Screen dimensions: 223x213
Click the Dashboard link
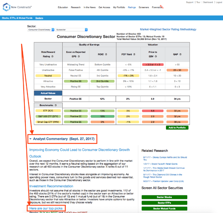click(x=208, y=2)
